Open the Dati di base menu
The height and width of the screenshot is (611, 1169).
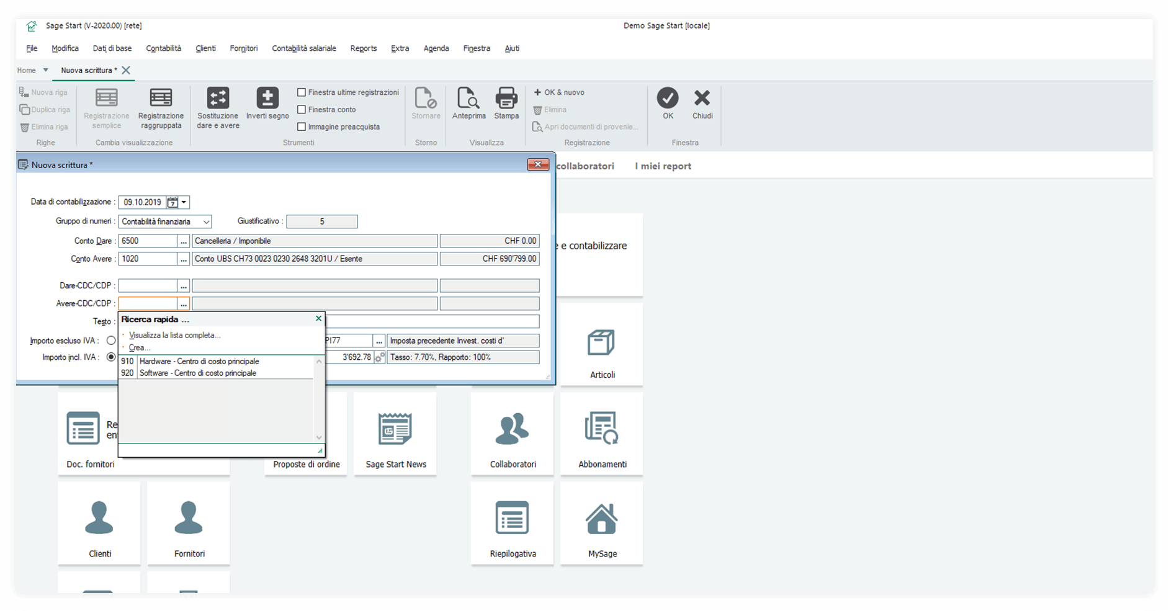(x=112, y=48)
